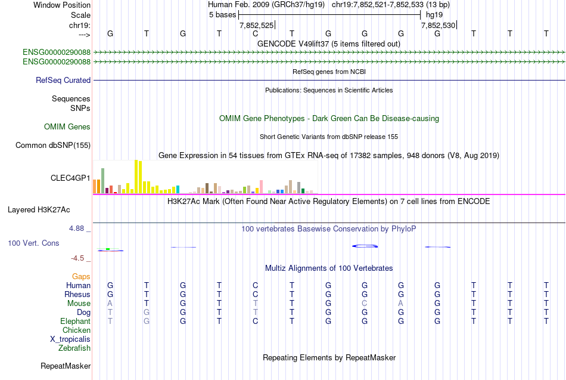The image size is (566, 380).
Task: Click the RepeatMasker track label
Action: (x=66, y=366)
